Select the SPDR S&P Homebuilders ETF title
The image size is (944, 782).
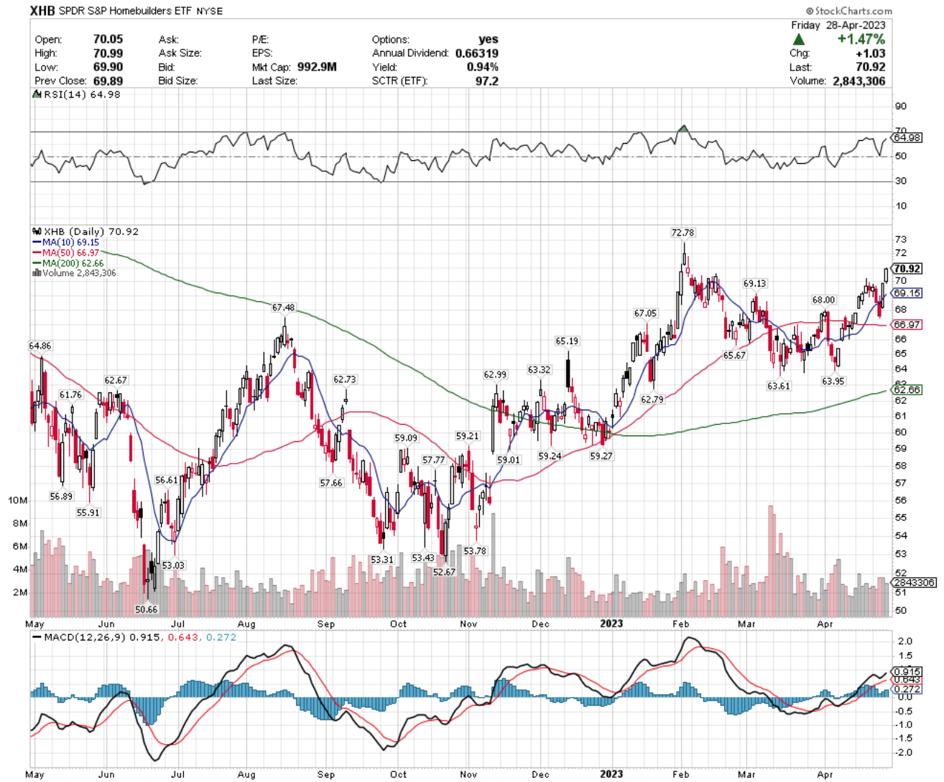click(124, 11)
